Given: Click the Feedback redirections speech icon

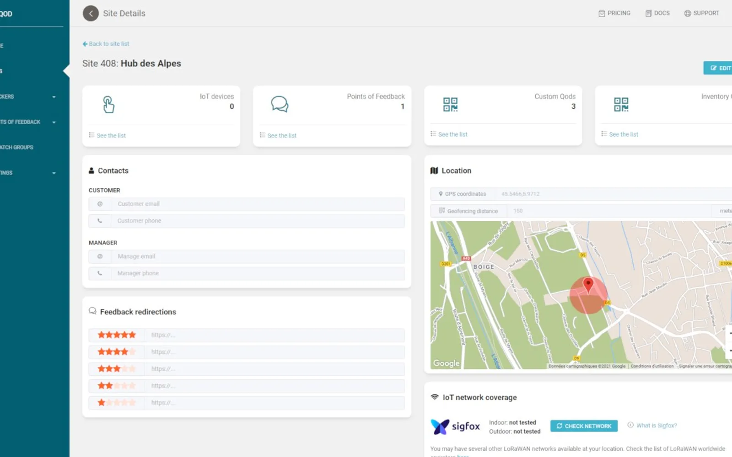Looking at the screenshot, I should point(92,311).
